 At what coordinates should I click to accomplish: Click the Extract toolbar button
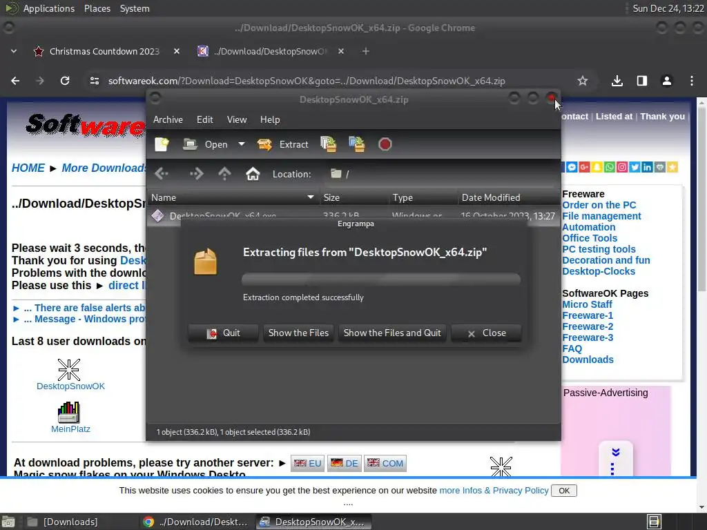click(x=282, y=144)
